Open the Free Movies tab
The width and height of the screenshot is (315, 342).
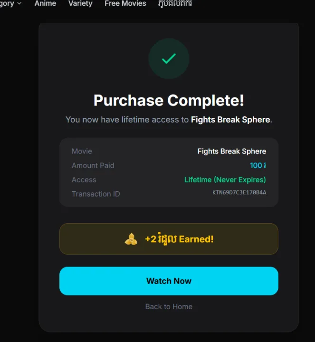(x=125, y=3)
